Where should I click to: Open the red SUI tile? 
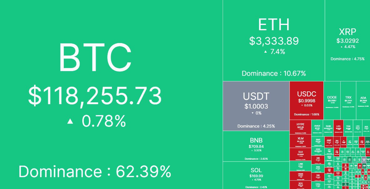(300, 154)
